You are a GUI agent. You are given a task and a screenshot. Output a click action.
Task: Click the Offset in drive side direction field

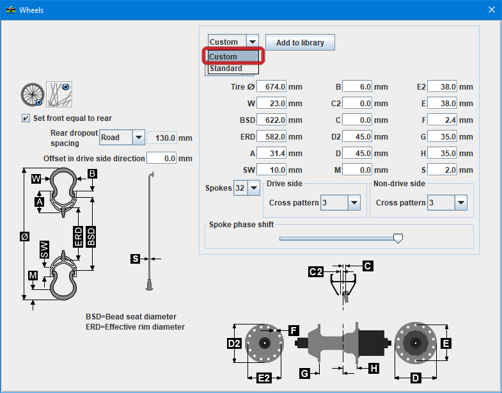coord(161,158)
